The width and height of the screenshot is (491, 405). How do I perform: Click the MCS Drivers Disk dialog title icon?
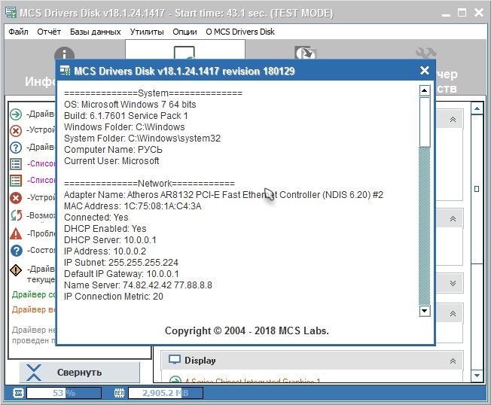65,71
